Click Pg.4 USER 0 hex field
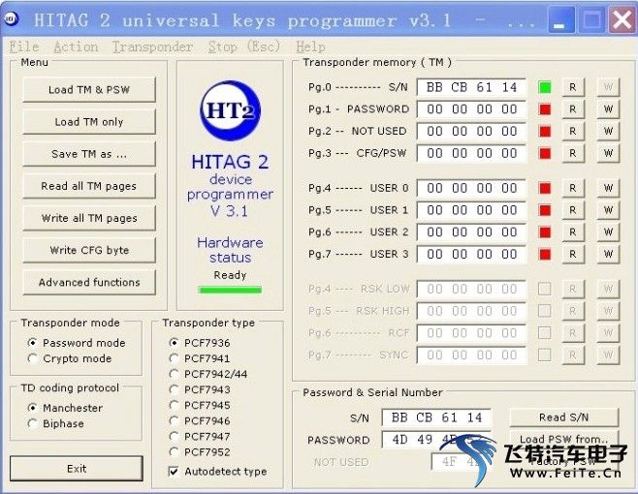 (x=471, y=188)
